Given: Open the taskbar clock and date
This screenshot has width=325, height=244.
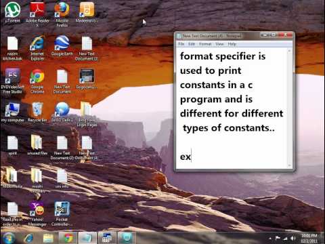Looking at the screenshot, I should 309,238.
